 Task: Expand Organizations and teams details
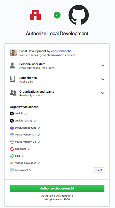coord(103,93)
